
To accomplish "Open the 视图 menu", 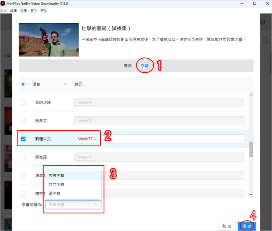I will (24, 11).
